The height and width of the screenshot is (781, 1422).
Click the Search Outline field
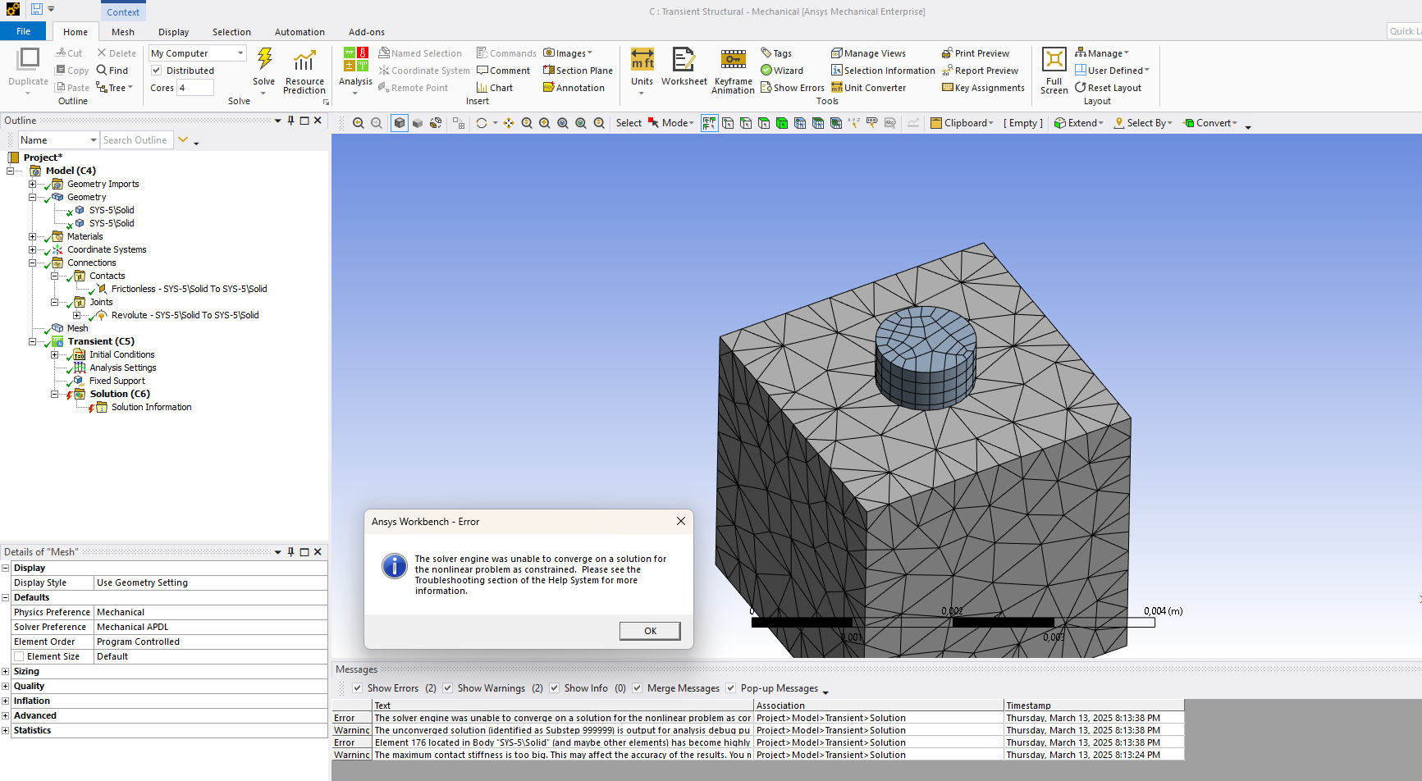coord(136,140)
